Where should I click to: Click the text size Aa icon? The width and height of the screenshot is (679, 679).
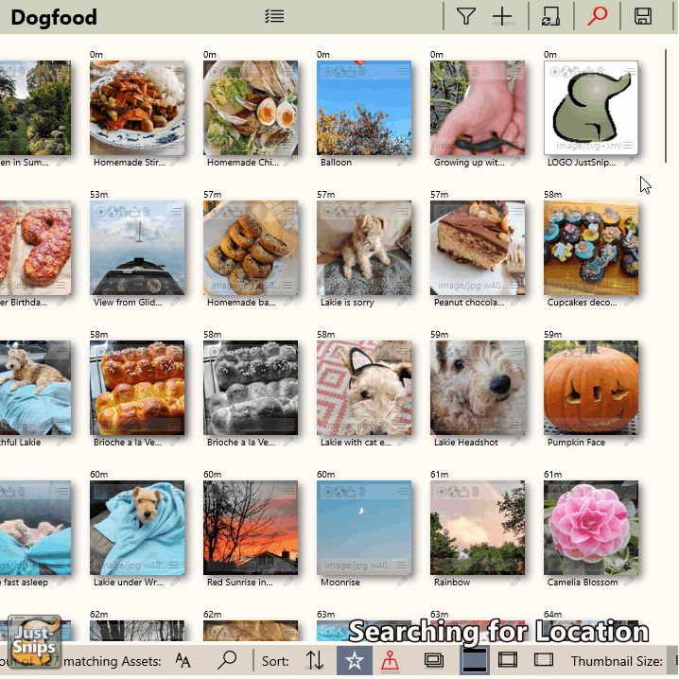coord(183,660)
